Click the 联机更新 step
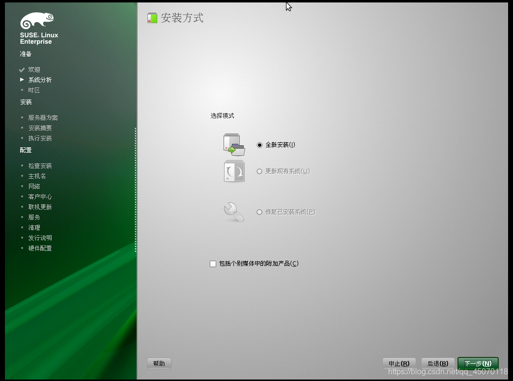The image size is (513, 381). [40, 207]
